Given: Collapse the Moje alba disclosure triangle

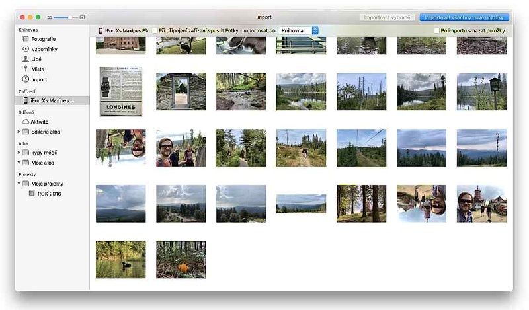Looking at the screenshot, I should click(19, 163).
